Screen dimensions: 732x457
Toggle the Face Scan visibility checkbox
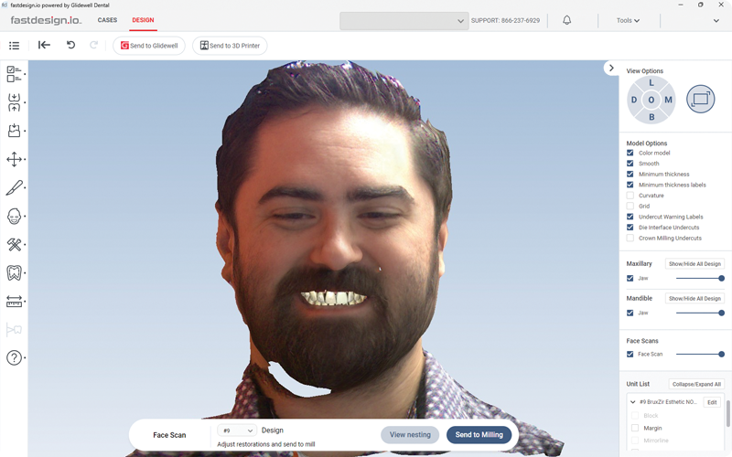(x=630, y=354)
